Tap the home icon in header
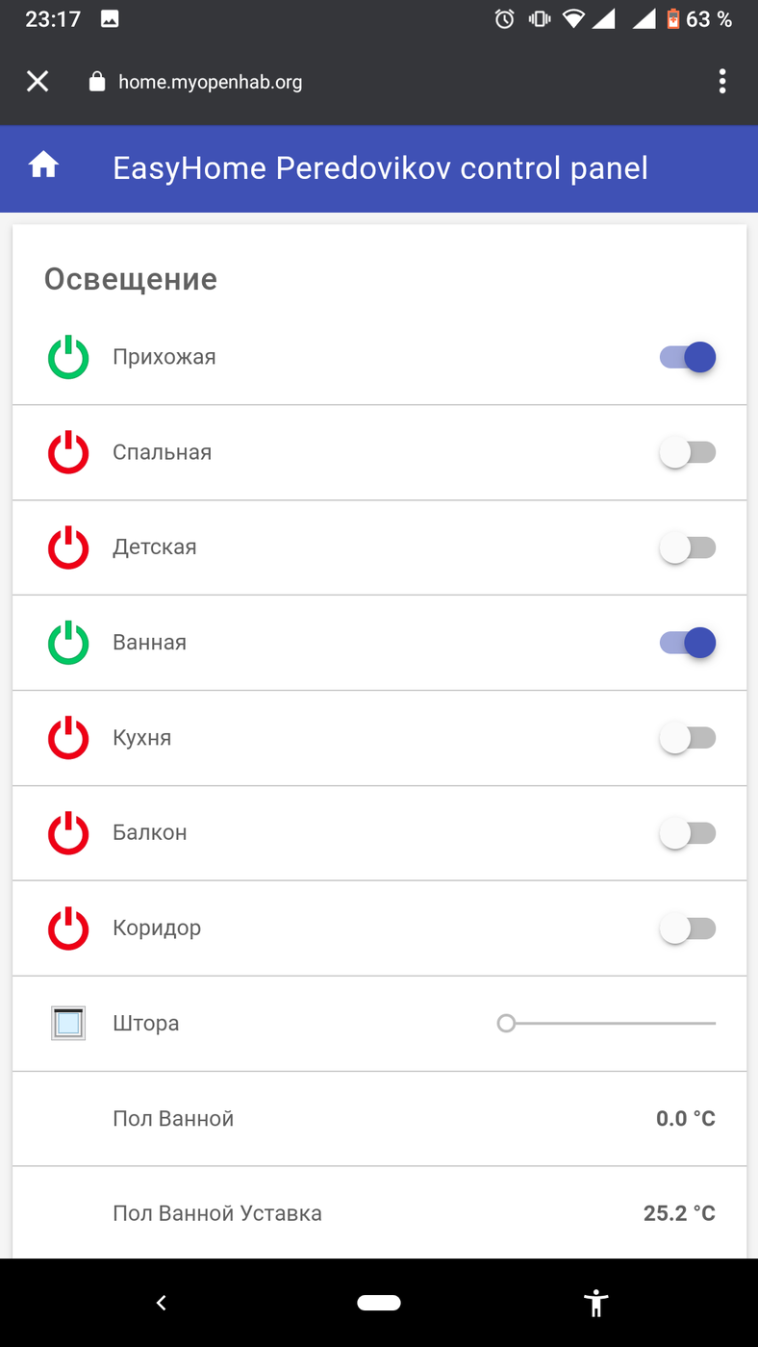 tap(43, 166)
